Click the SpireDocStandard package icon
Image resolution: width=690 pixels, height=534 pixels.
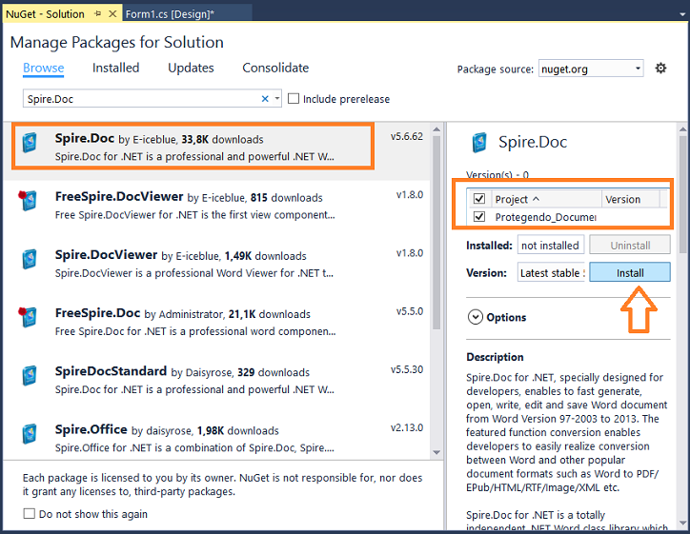pyautogui.click(x=30, y=375)
